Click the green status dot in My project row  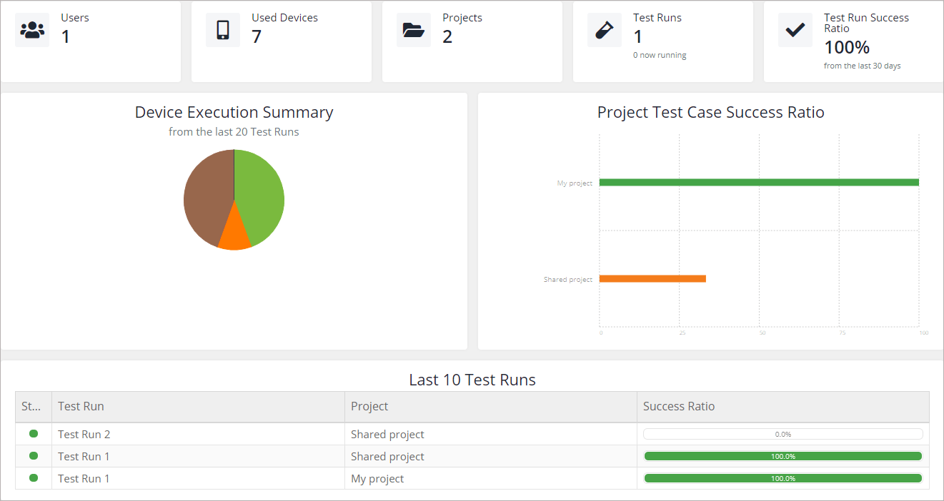(34, 478)
